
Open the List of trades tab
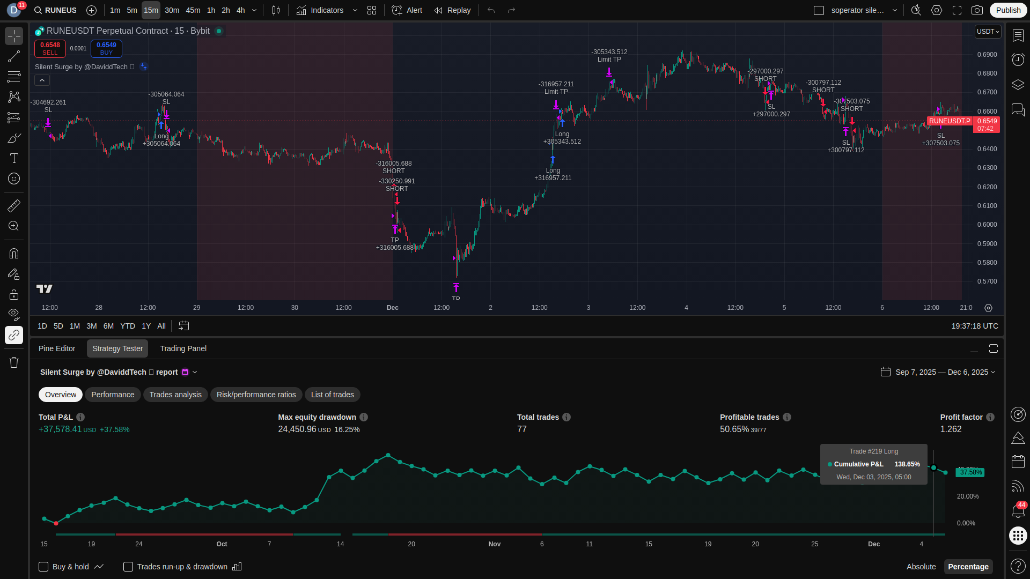pos(332,395)
